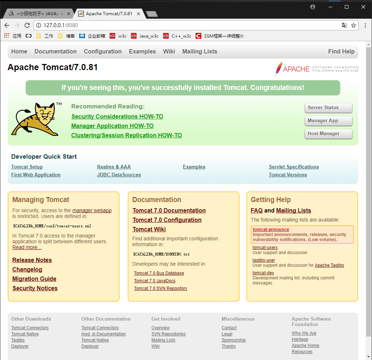This screenshot has width=372, height=360.
Task: Open Chrome's three-dot menu
Action: (365, 25)
